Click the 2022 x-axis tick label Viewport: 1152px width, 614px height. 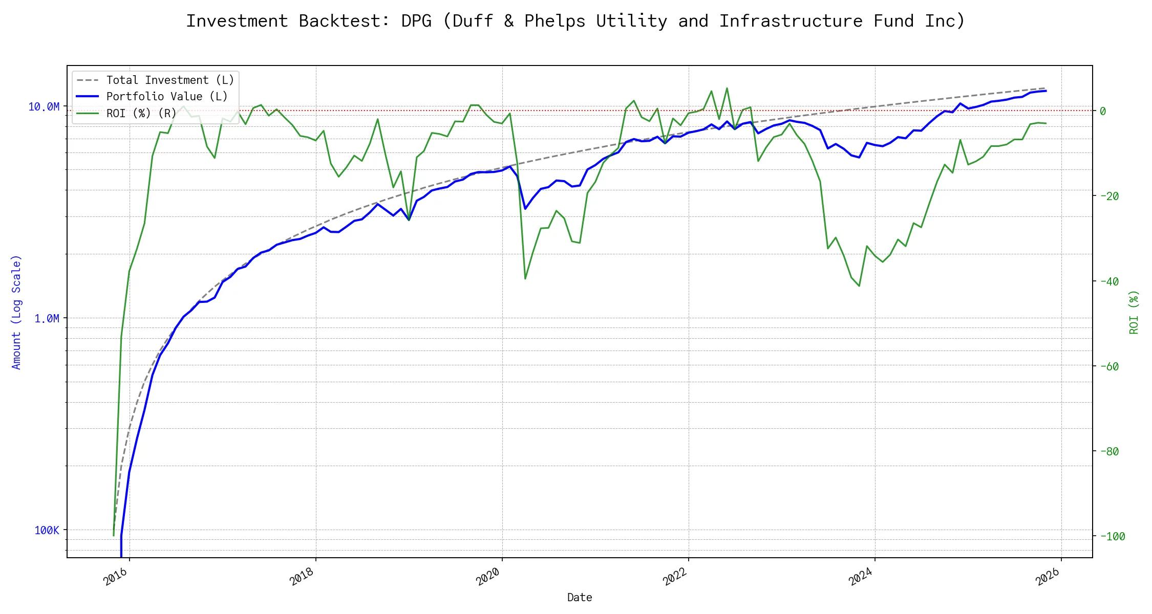(675, 577)
